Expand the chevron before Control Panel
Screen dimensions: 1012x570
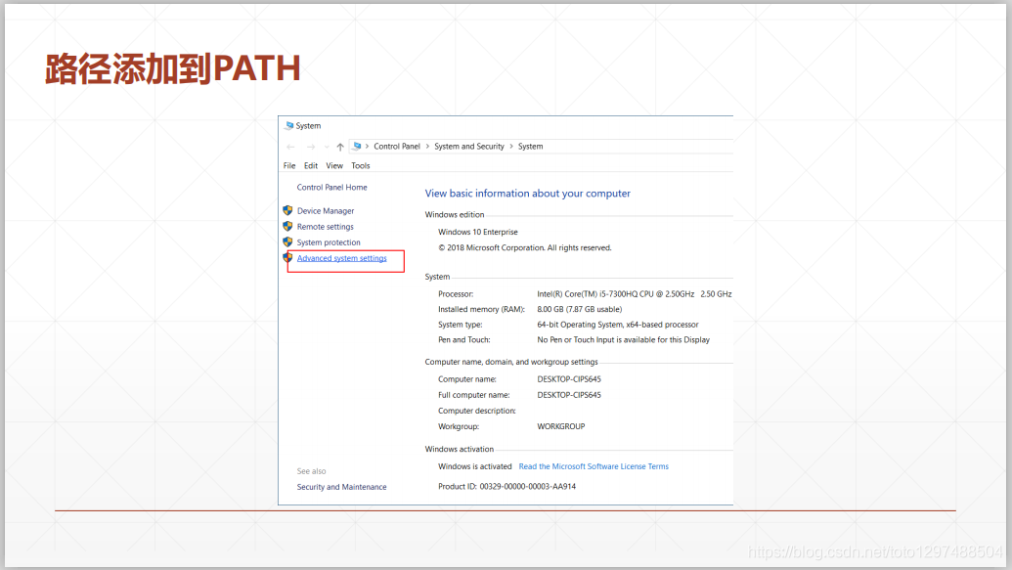coord(368,147)
